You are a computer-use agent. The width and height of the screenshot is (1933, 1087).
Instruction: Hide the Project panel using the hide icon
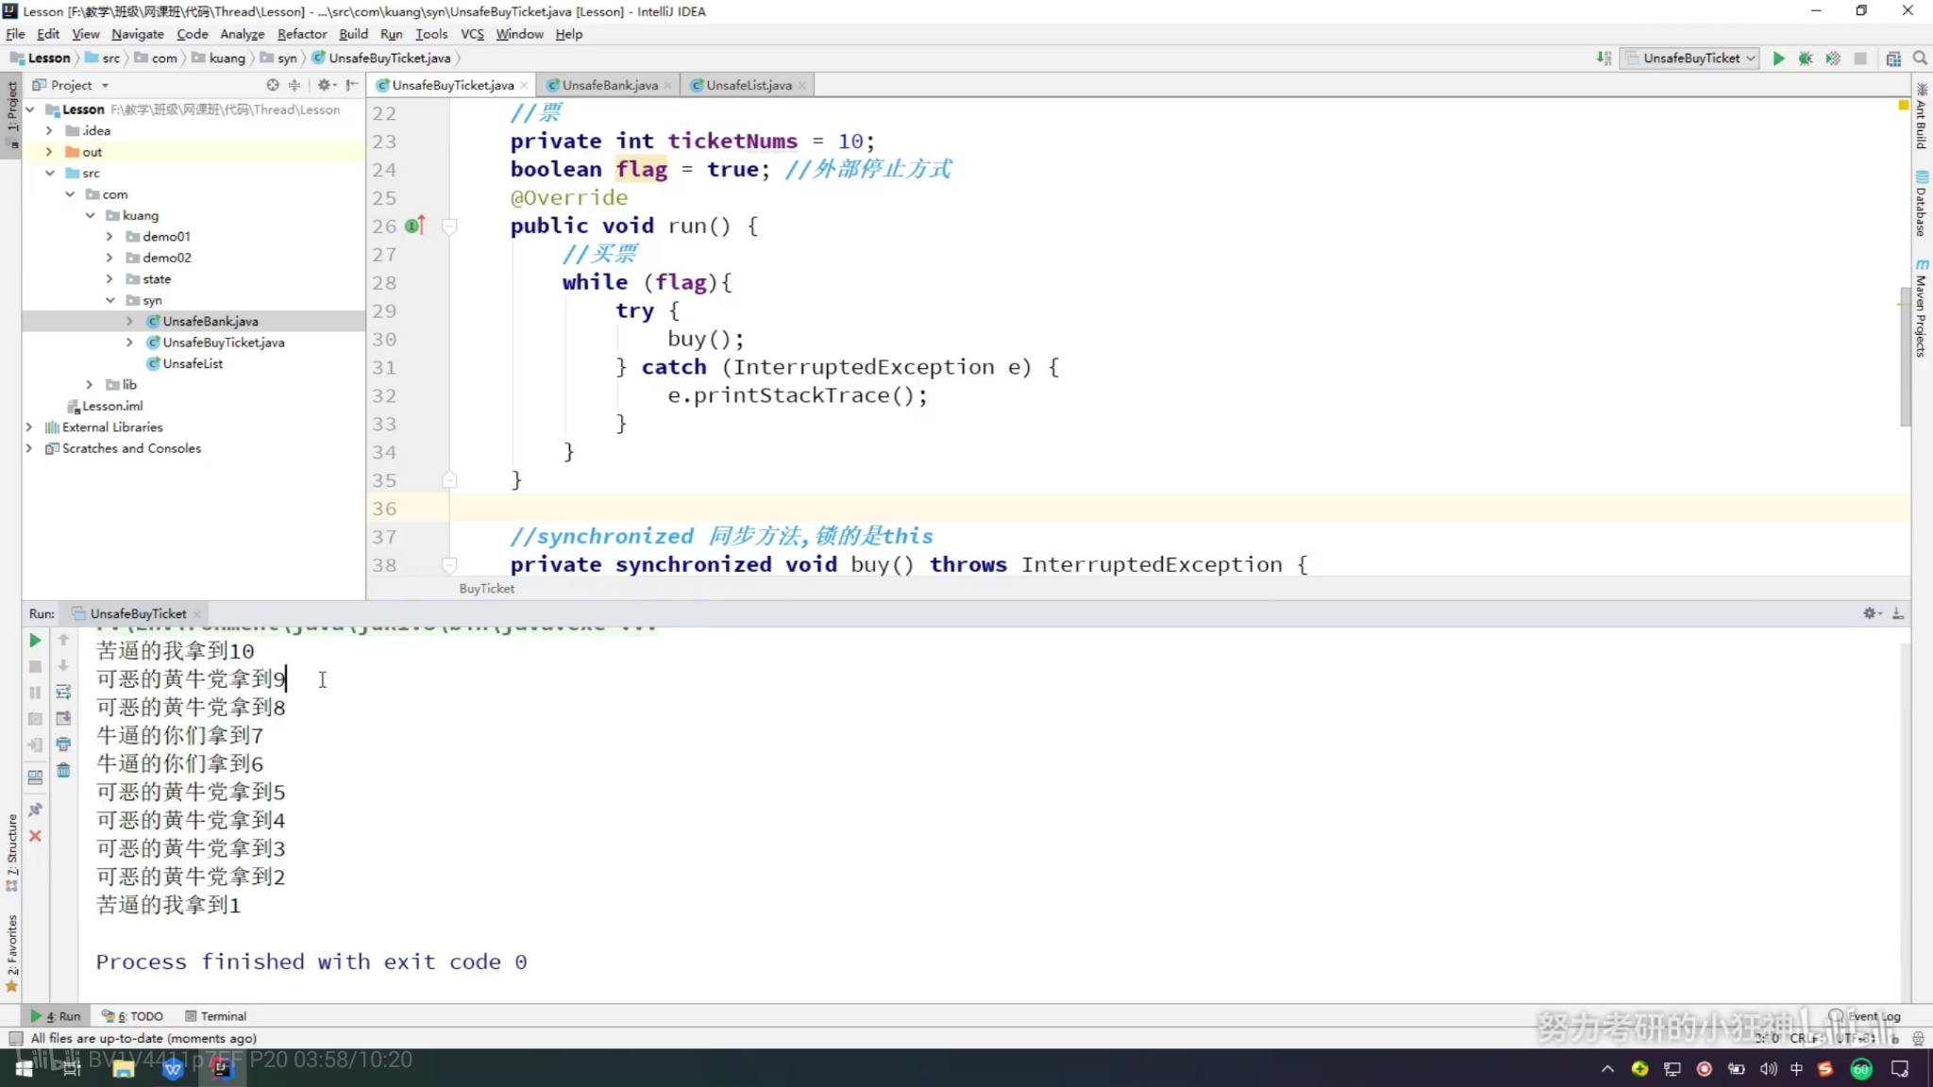coord(352,85)
